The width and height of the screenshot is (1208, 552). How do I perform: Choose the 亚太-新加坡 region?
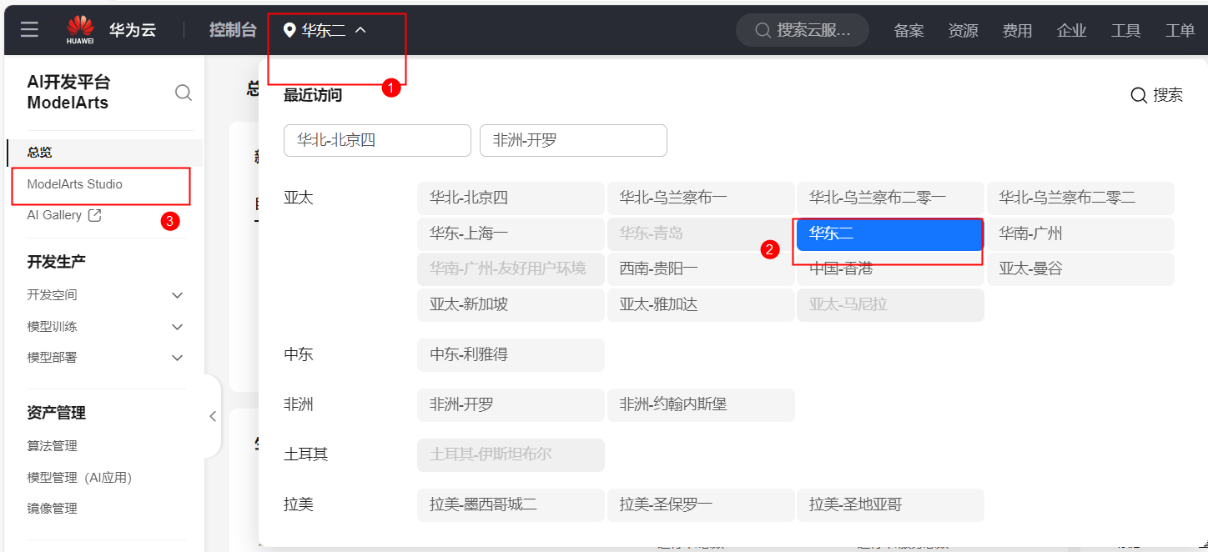pyautogui.click(x=511, y=304)
